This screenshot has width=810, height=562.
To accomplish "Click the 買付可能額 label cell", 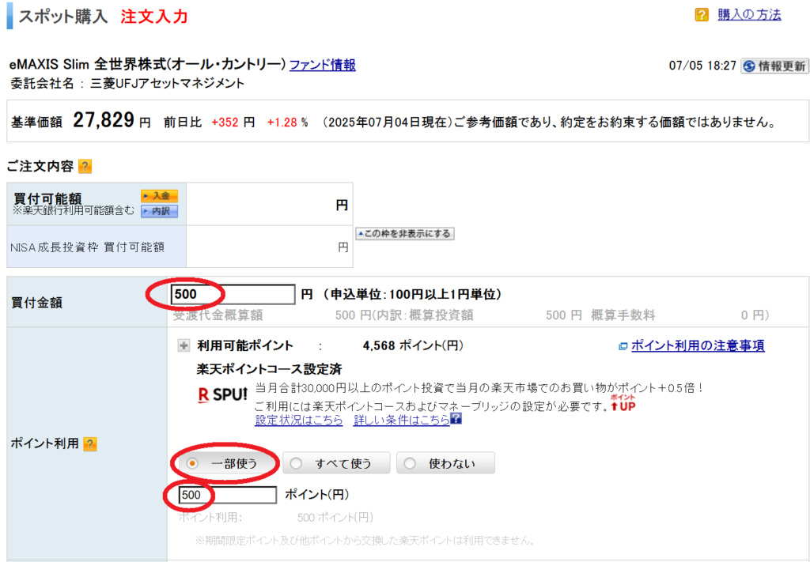I will [x=97, y=204].
